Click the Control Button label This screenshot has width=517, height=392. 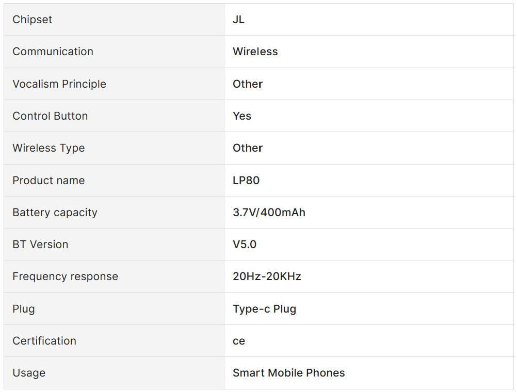coord(50,116)
